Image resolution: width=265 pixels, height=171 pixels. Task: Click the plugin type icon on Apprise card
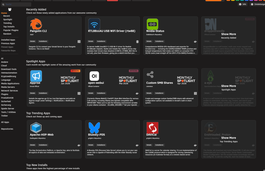pos(79,93)
